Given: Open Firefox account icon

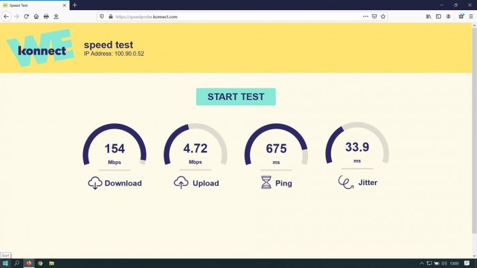Looking at the screenshot, I should coord(448,17).
